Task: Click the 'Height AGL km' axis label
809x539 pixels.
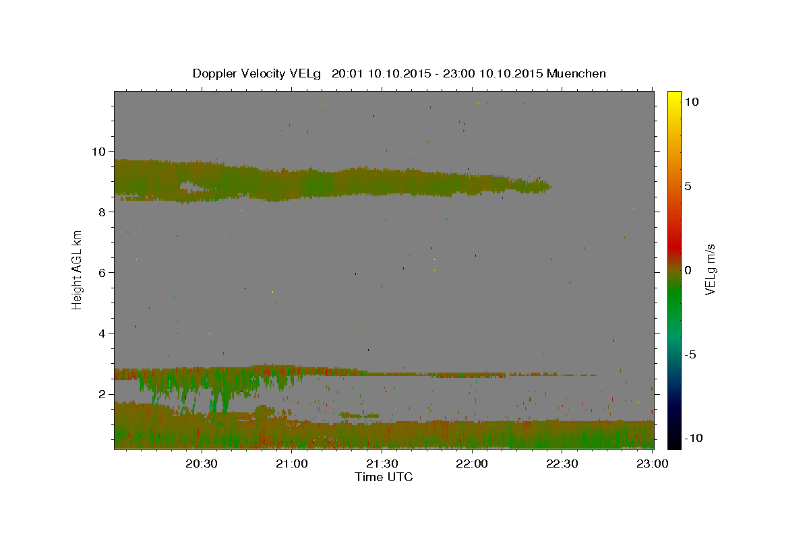Action: point(78,269)
